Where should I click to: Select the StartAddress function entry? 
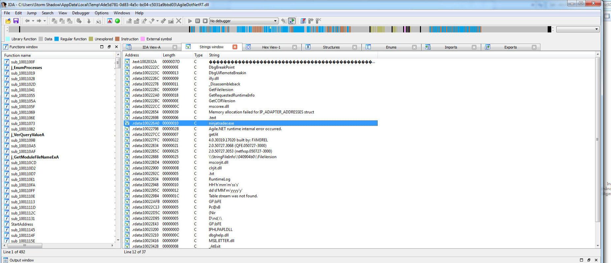(x=22, y=224)
